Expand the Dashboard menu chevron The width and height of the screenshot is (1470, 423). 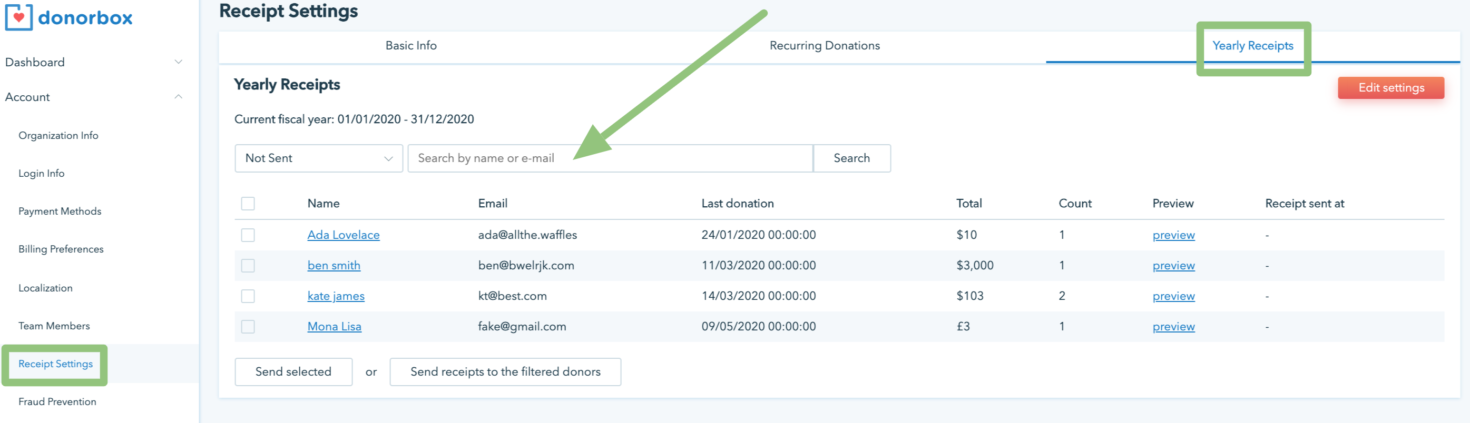[178, 62]
